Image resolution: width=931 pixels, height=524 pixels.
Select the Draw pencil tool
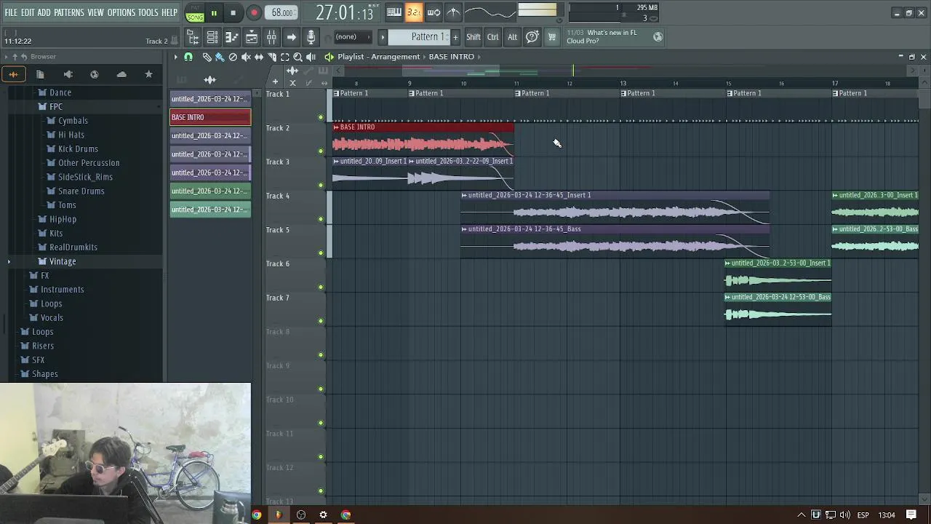(207, 57)
